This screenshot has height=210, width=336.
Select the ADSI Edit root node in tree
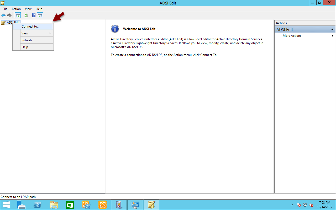pyautogui.click(x=10, y=23)
